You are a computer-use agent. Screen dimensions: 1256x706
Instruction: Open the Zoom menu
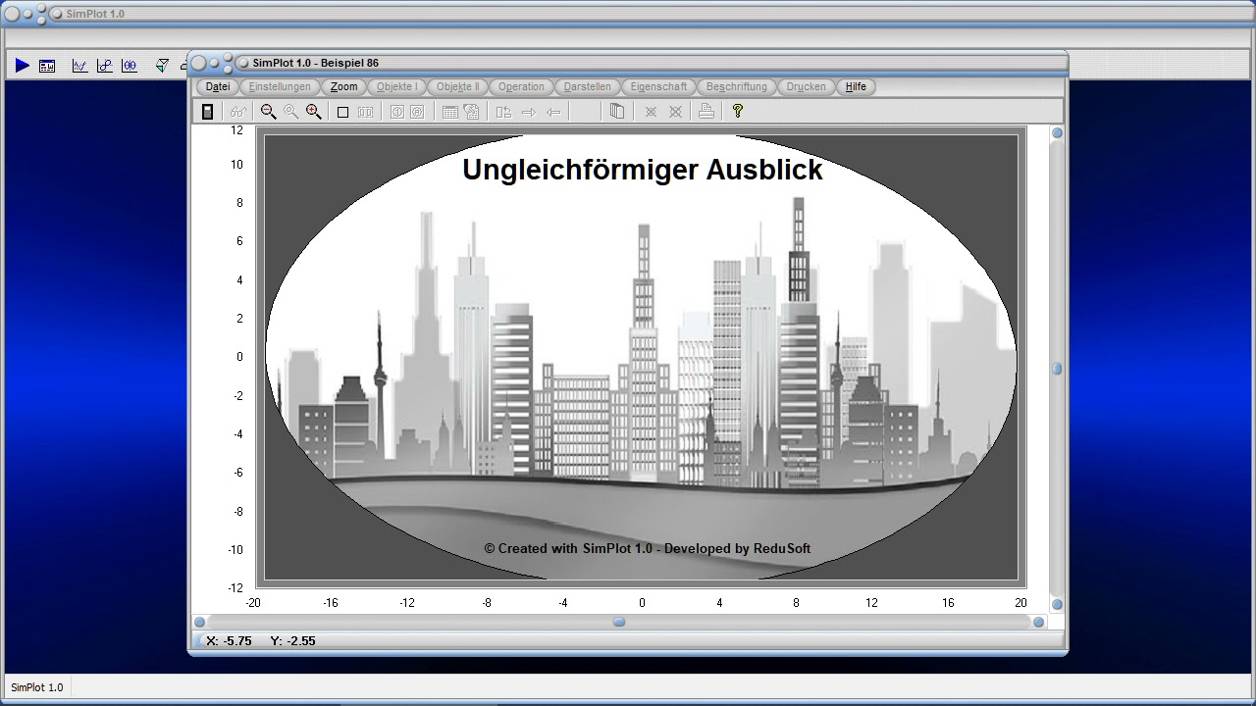343,86
